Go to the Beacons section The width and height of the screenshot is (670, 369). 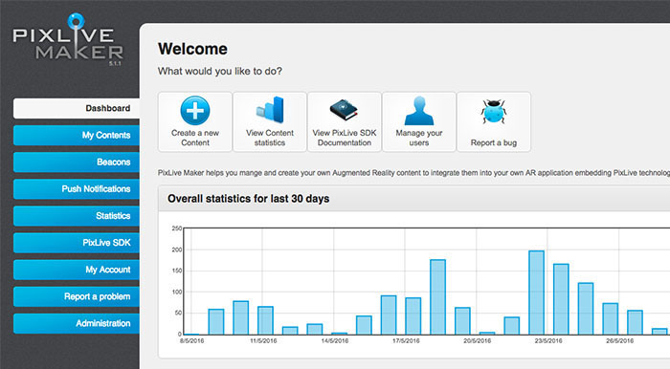point(77,163)
